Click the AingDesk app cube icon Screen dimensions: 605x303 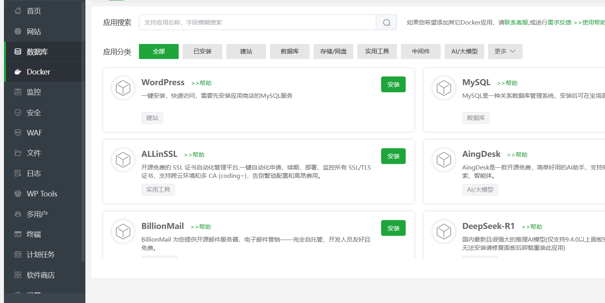coord(444,160)
